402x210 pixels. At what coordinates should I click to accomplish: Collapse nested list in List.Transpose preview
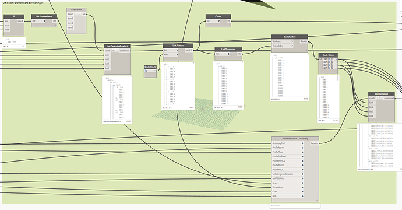point(218,66)
